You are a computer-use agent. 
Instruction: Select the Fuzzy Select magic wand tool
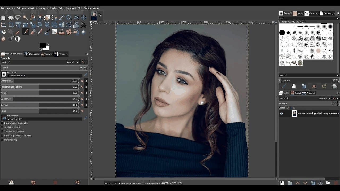[x=25, y=18]
